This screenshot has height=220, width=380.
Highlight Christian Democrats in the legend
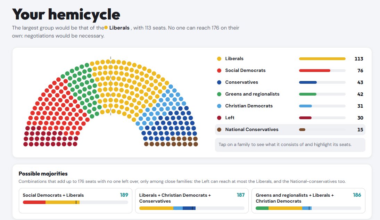click(x=290, y=106)
